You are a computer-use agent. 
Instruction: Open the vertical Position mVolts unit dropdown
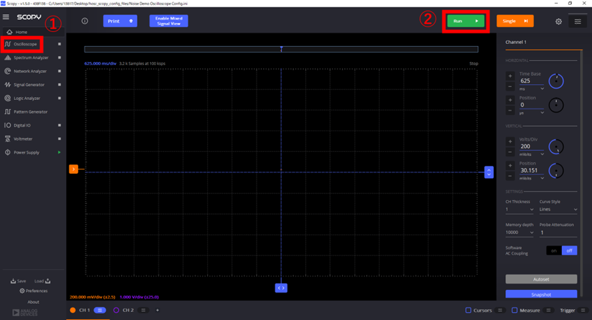pos(532,178)
